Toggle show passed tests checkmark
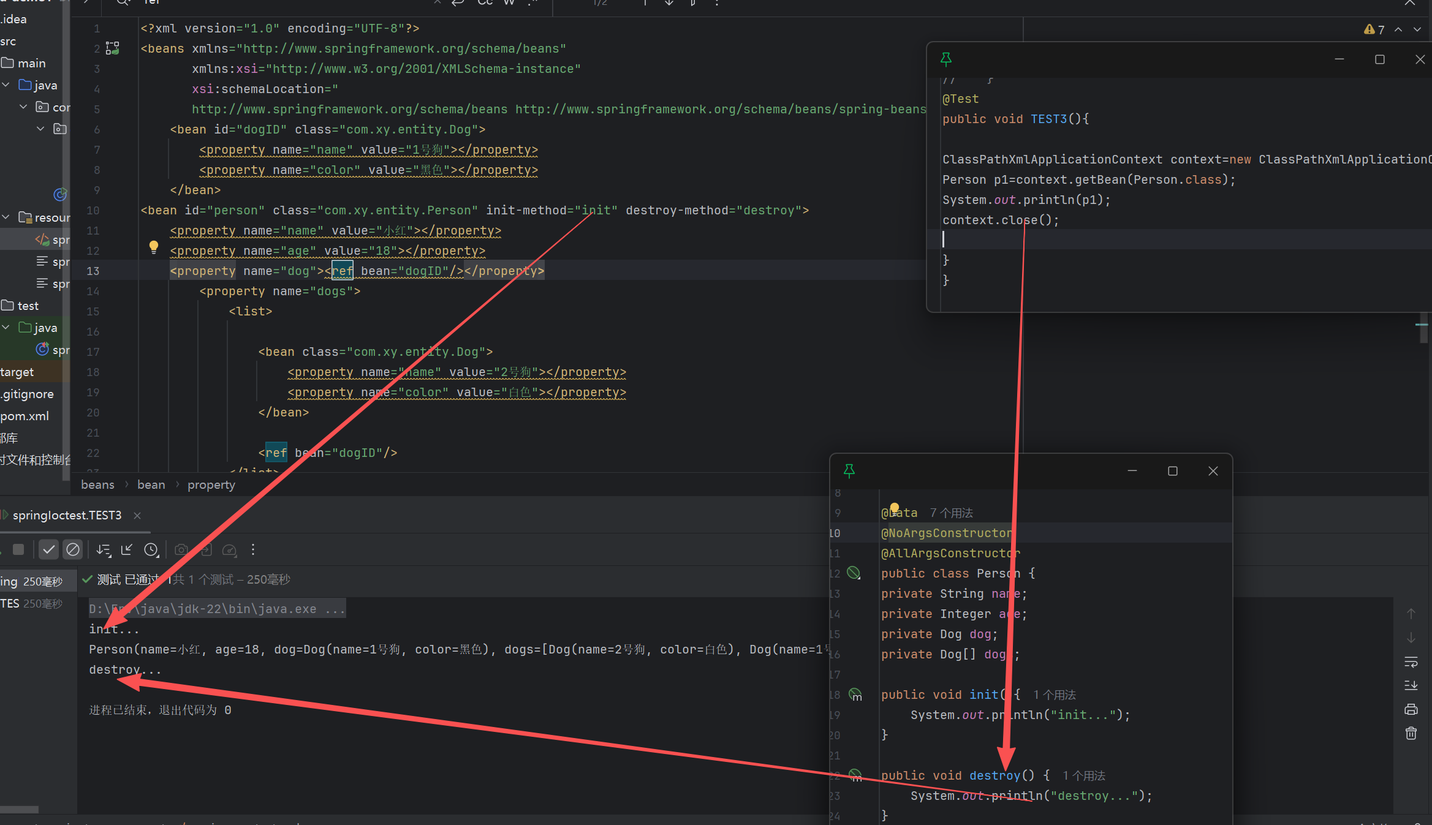This screenshot has height=825, width=1432. (48, 550)
